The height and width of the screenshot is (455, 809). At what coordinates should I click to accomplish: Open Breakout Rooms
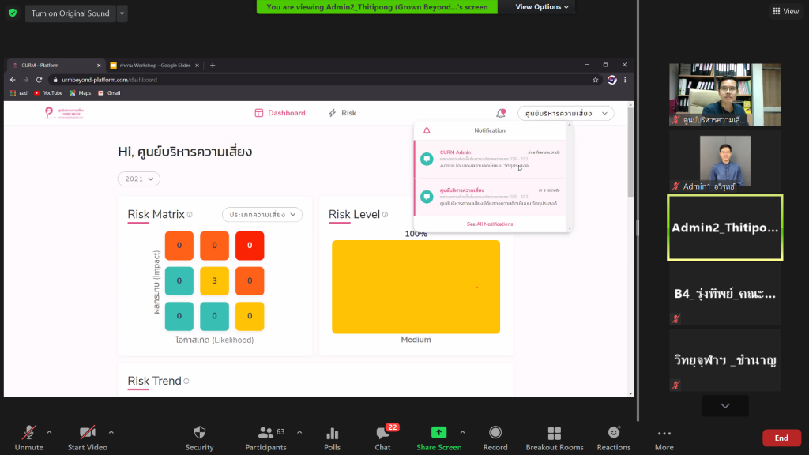click(x=555, y=438)
